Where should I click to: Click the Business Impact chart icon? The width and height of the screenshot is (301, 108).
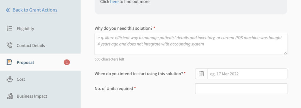10,96
